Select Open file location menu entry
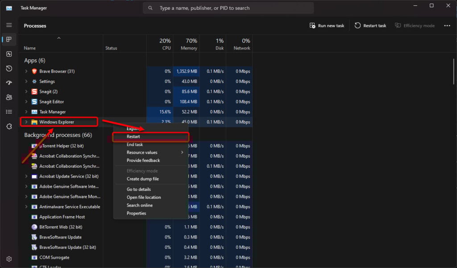 151,197
